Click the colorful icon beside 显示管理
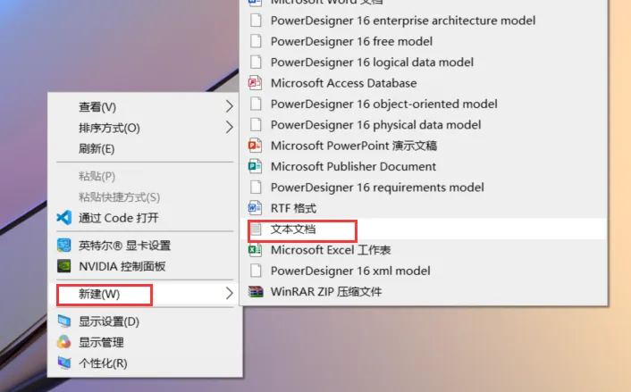Screen dimensions: 631x392 [x=64, y=342]
